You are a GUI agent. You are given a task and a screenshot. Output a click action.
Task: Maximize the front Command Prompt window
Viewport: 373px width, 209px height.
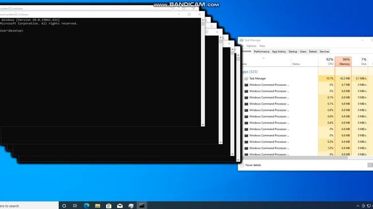coord(189,14)
